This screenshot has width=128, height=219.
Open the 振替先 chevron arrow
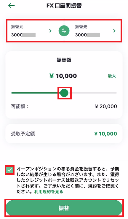[x=114, y=31]
